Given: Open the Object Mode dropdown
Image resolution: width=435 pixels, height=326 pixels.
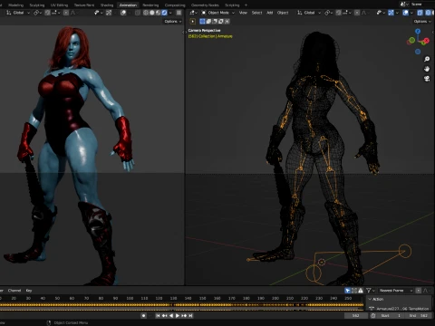Looking at the screenshot, I should coord(217,13).
